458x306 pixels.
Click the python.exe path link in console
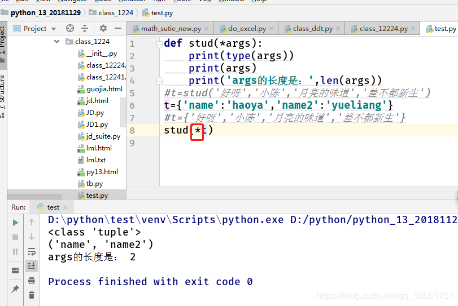(165, 220)
